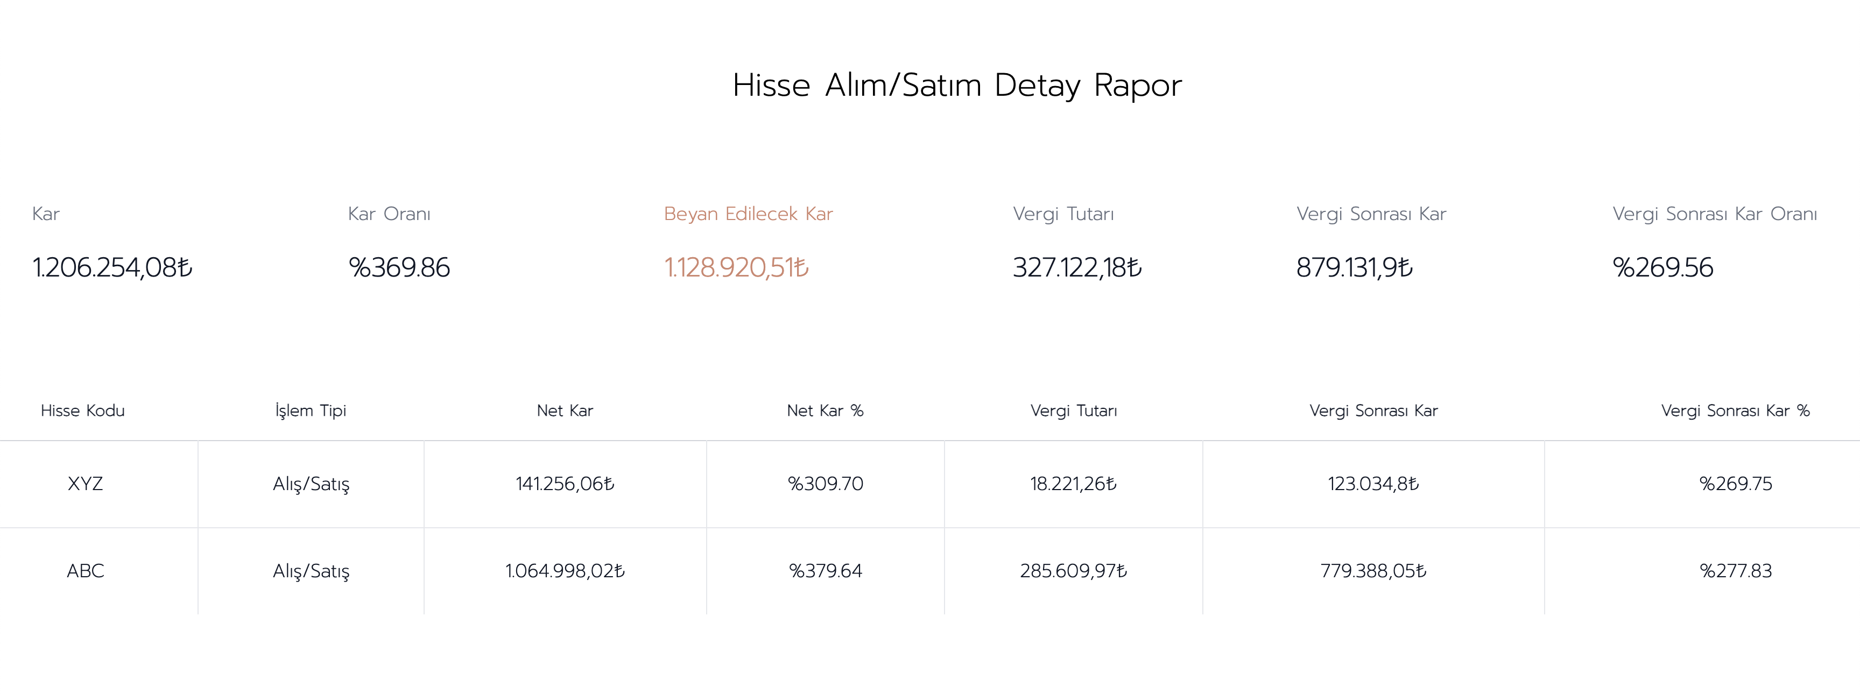Click the table's Vergi Sonrası Kar header
Viewport: 1860px width, 694px height.
tap(1373, 410)
